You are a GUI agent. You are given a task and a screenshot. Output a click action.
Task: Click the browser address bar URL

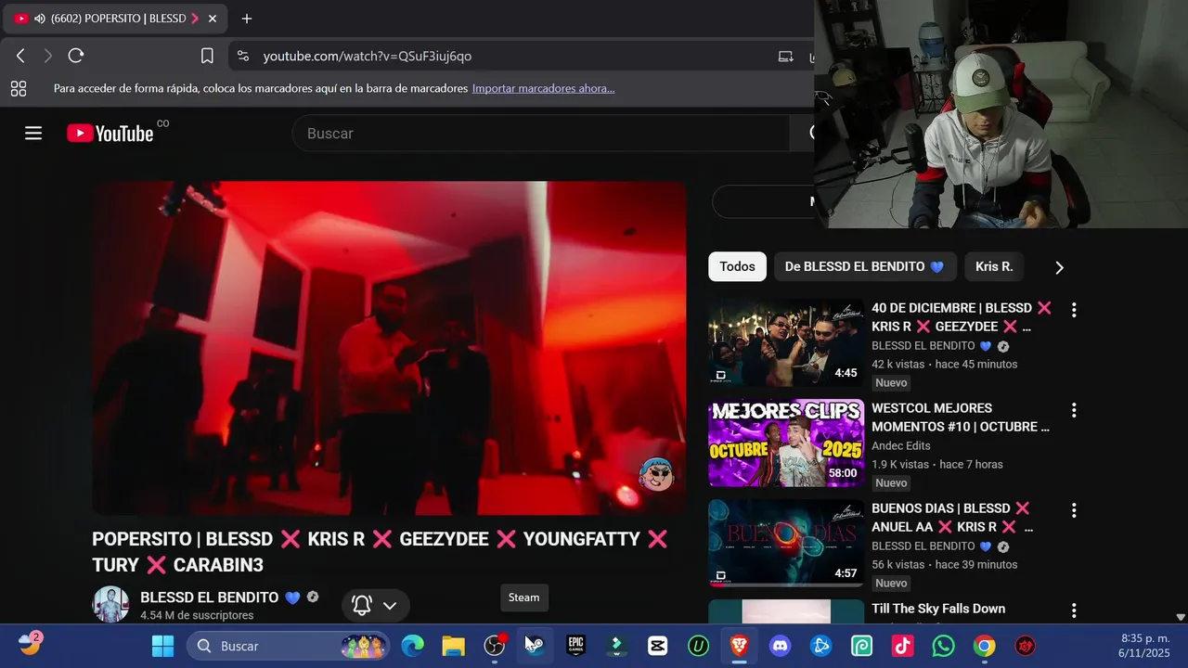[368, 56]
